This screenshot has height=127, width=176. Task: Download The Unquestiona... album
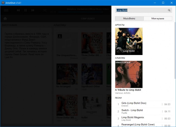(60, 36)
